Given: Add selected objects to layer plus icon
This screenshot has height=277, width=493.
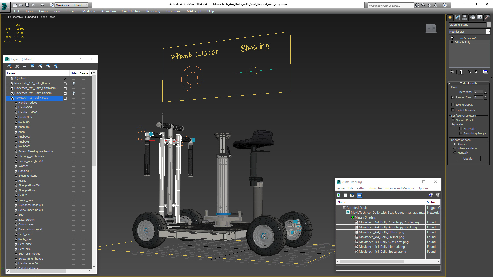Looking at the screenshot, I should [x=25, y=66].
